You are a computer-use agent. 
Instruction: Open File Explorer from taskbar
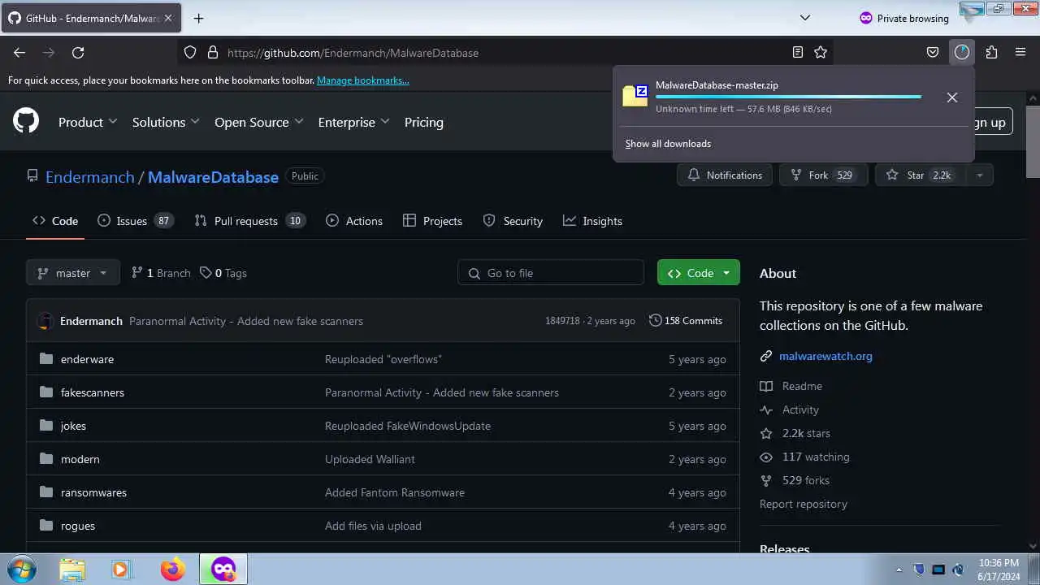click(x=72, y=570)
